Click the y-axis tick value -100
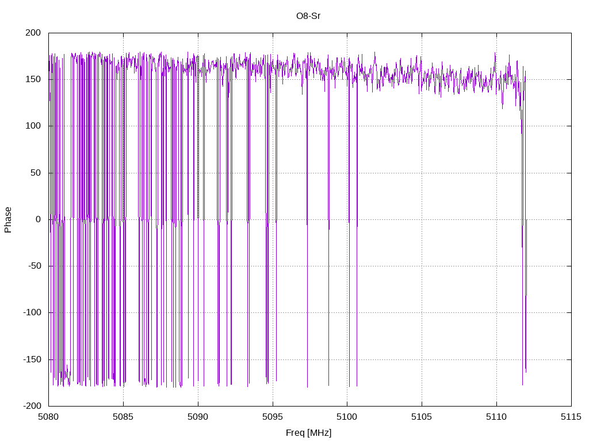This screenshot has height=441, width=589. click(x=32, y=312)
